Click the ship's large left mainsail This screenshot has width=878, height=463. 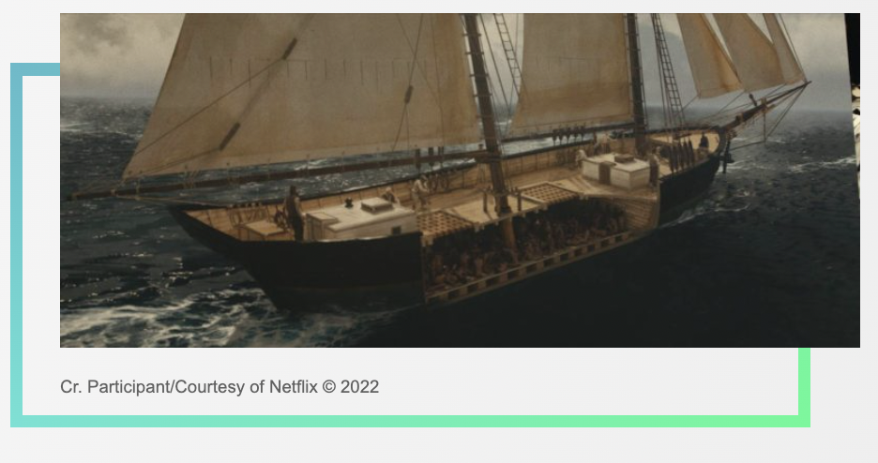[300, 89]
